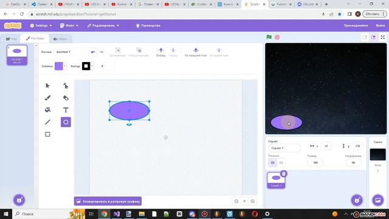Select the Text tool
This screenshot has width=389, height=219.
point(66,109)
